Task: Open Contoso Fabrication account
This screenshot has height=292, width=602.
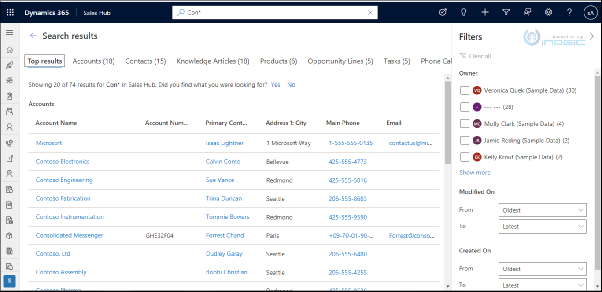Action: (63, 198)
